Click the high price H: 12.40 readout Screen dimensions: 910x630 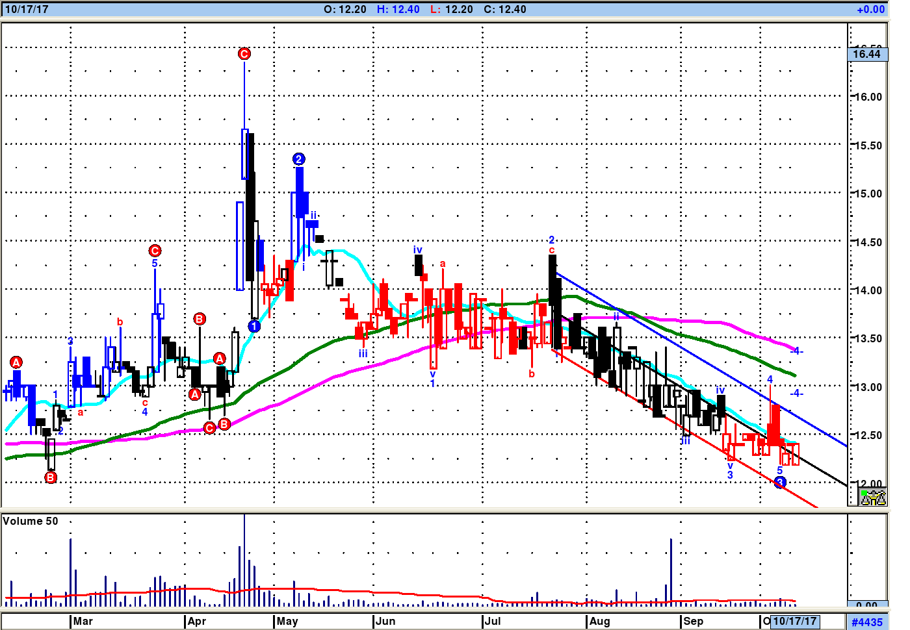(x=398, y=9)
